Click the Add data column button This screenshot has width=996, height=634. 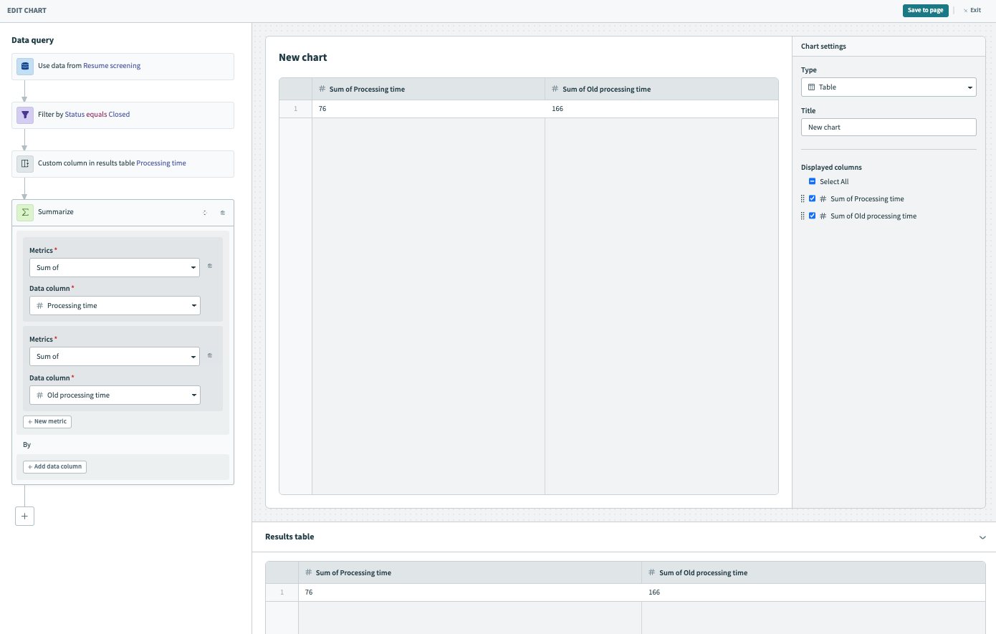point(55,467)
